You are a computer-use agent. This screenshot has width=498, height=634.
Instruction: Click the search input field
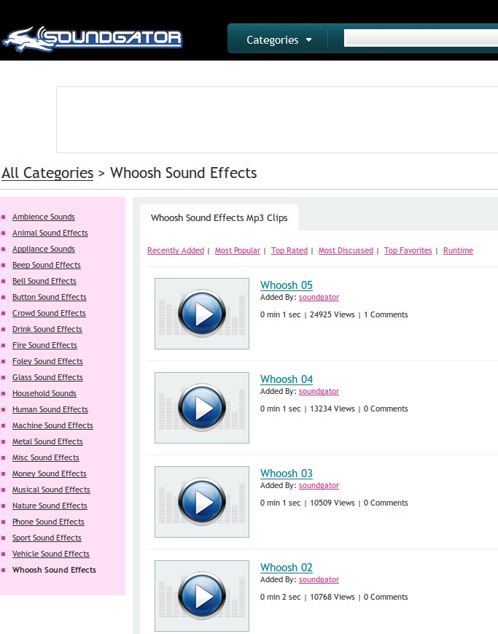point(420,39)
